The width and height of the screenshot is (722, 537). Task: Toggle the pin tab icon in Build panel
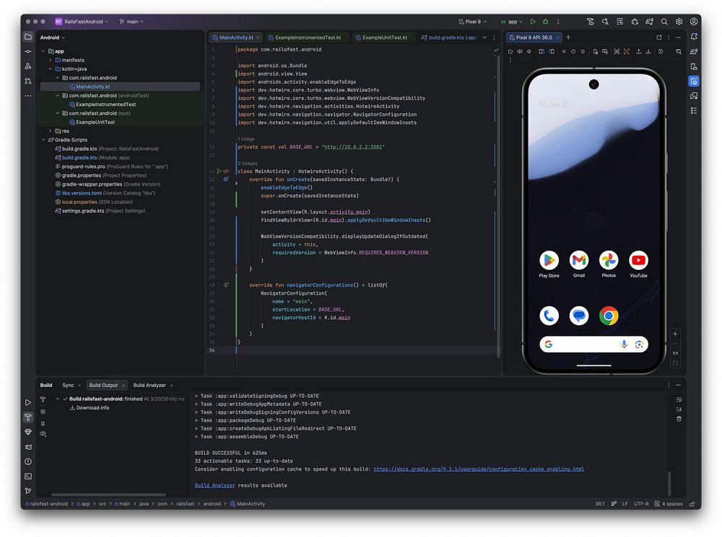point(43,423)
